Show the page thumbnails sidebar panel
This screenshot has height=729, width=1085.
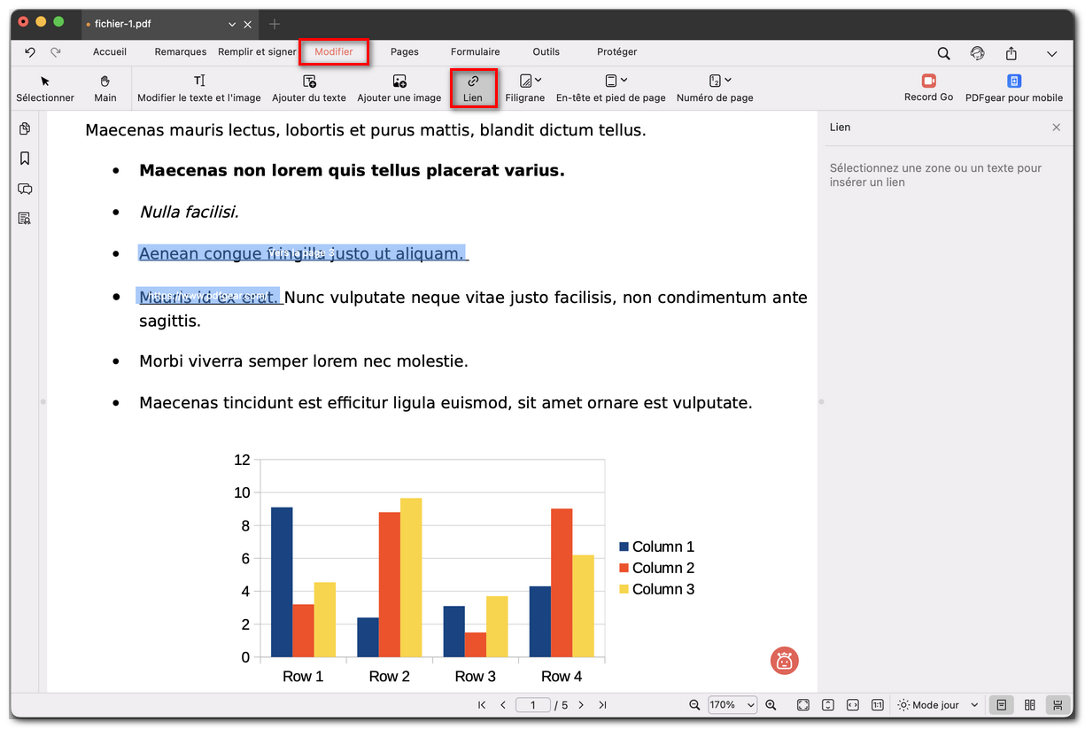pyautogui.click(x=25, y=129)
